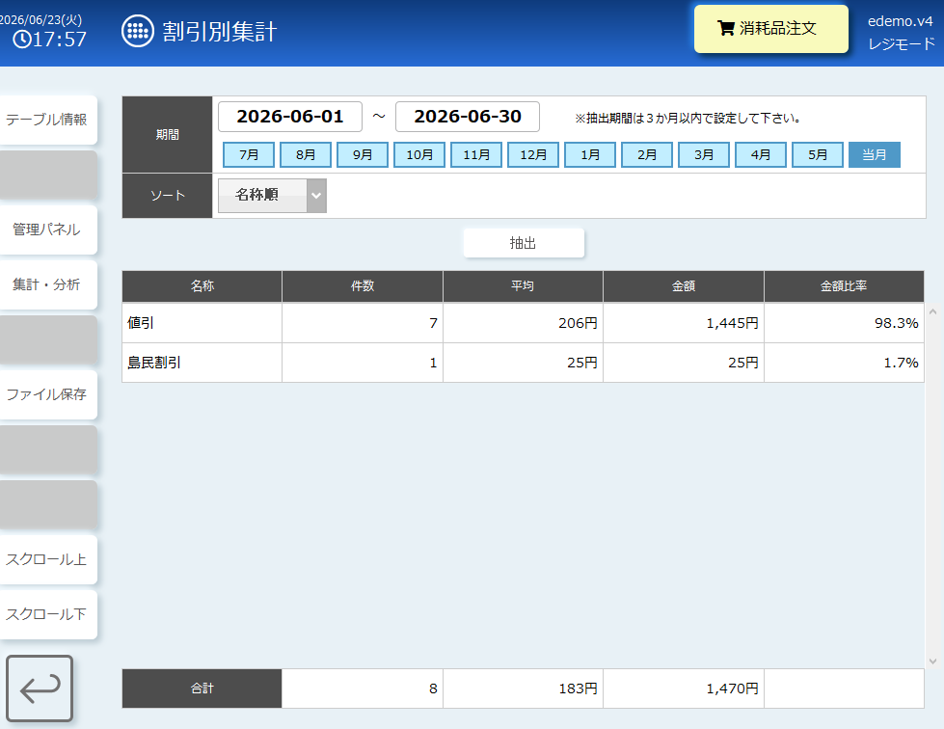
Task: Select the 1月 month button
Action: pyautogui.click(x=590, y=154)
